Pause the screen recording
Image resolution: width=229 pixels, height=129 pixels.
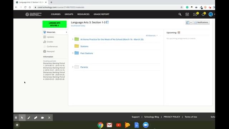(16, 118)
